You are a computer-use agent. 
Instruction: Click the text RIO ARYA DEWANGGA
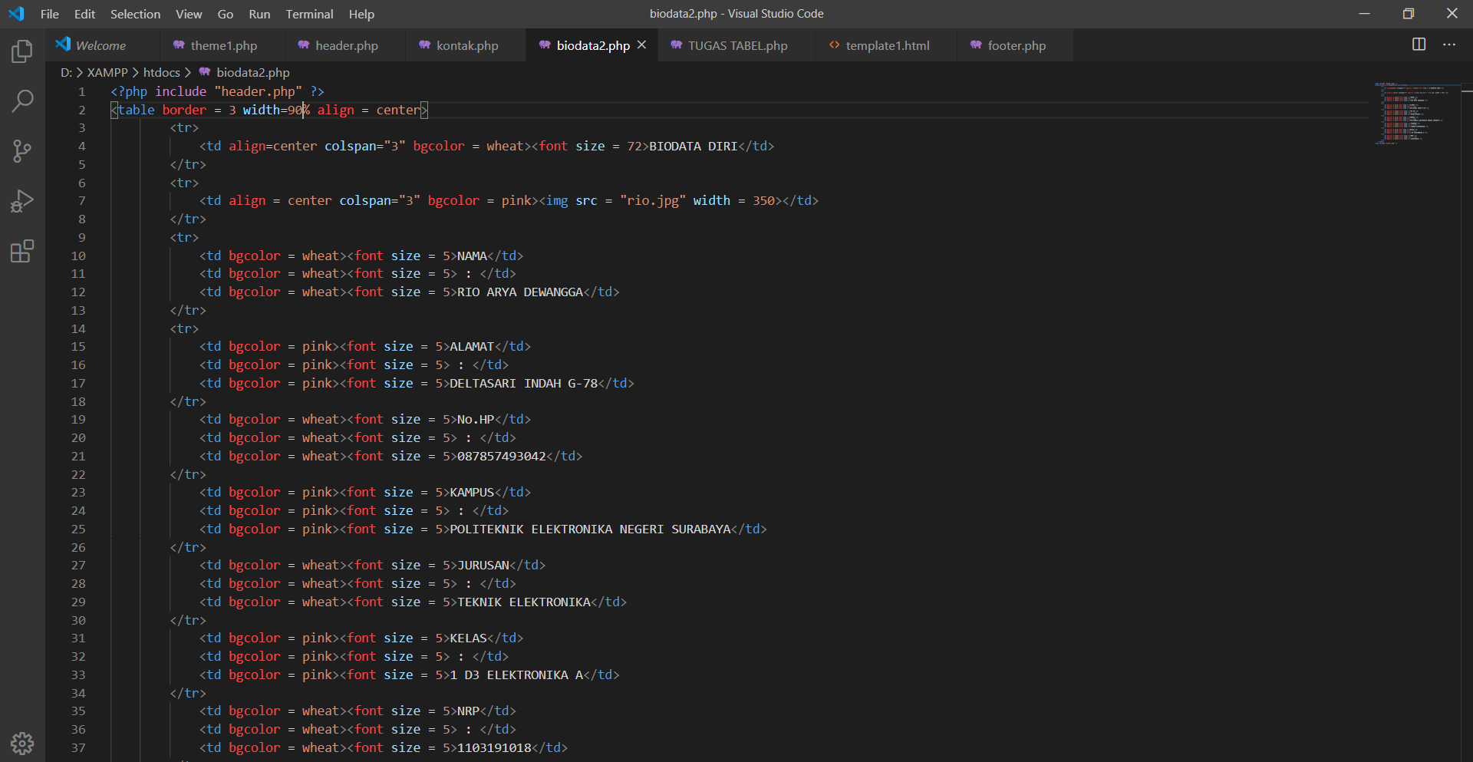(x=520, y=292)
